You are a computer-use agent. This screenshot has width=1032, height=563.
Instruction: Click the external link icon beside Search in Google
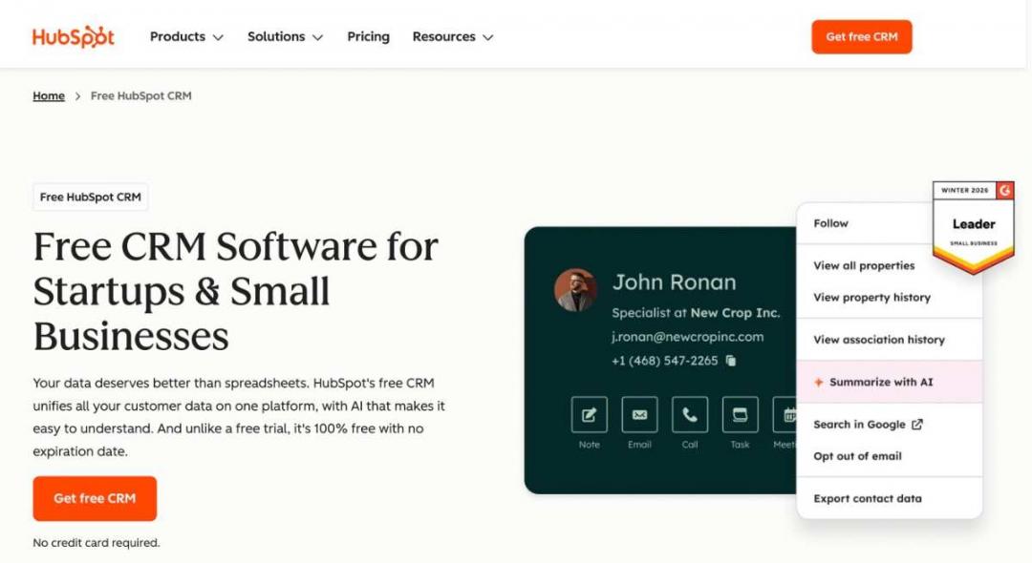[916, 425]
